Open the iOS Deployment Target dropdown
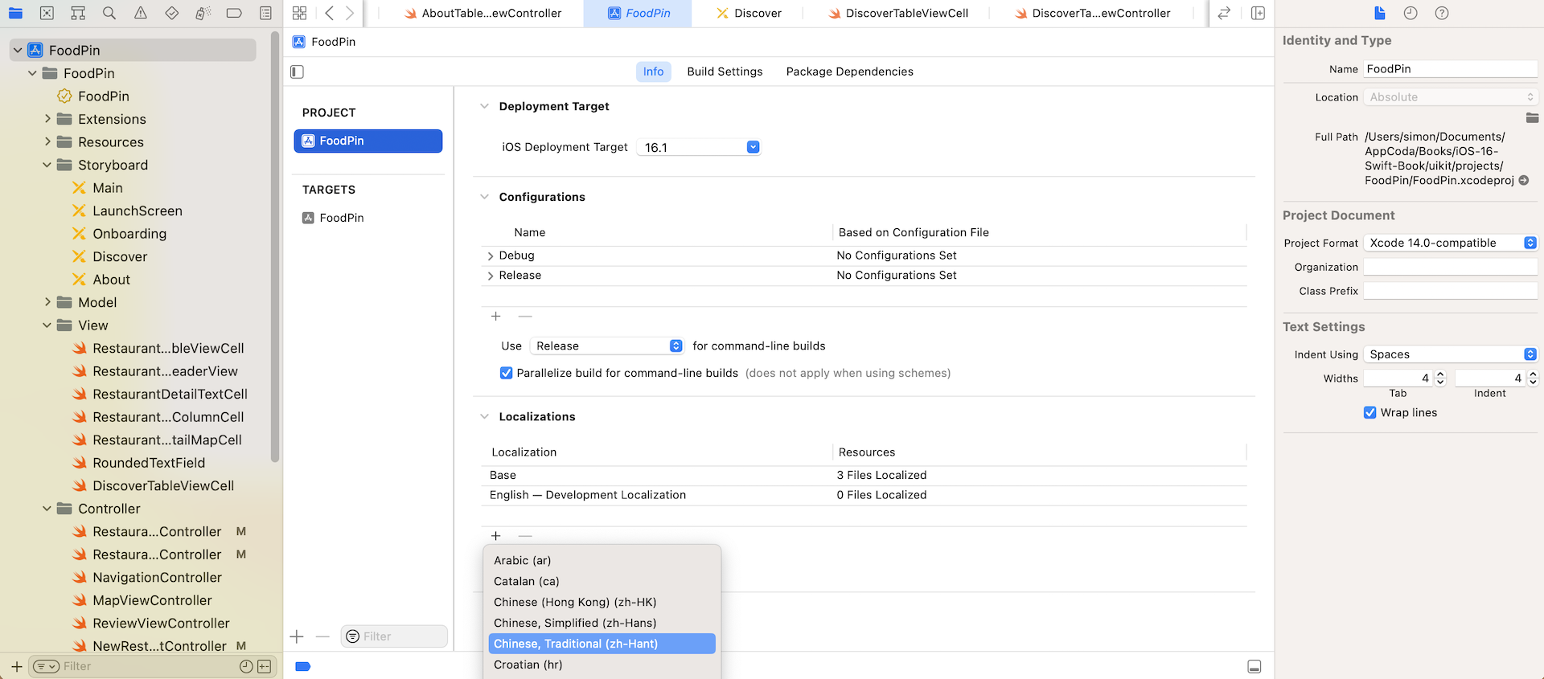The image size is (1544, 679). point(753,147)
